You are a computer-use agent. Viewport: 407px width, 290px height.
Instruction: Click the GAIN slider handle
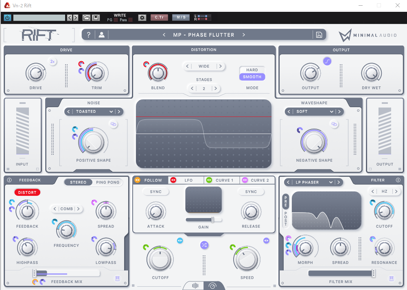[x=212, y=220]
